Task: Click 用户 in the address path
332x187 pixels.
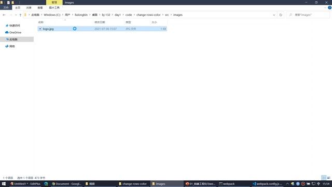Action: tap(67, 15)
